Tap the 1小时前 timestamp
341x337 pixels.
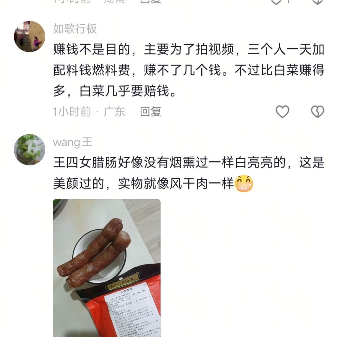(x=71, y=112)
